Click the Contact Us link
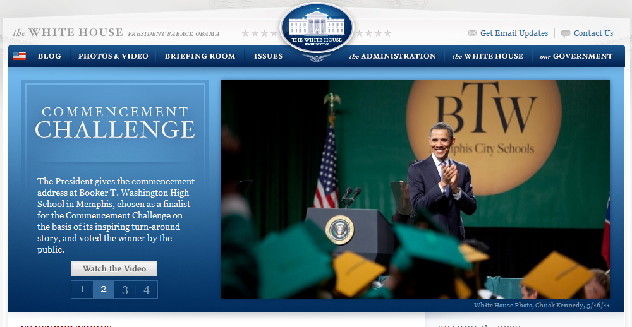Image resolution: width=632 pixels, height=327 pixels. (593, 33)
